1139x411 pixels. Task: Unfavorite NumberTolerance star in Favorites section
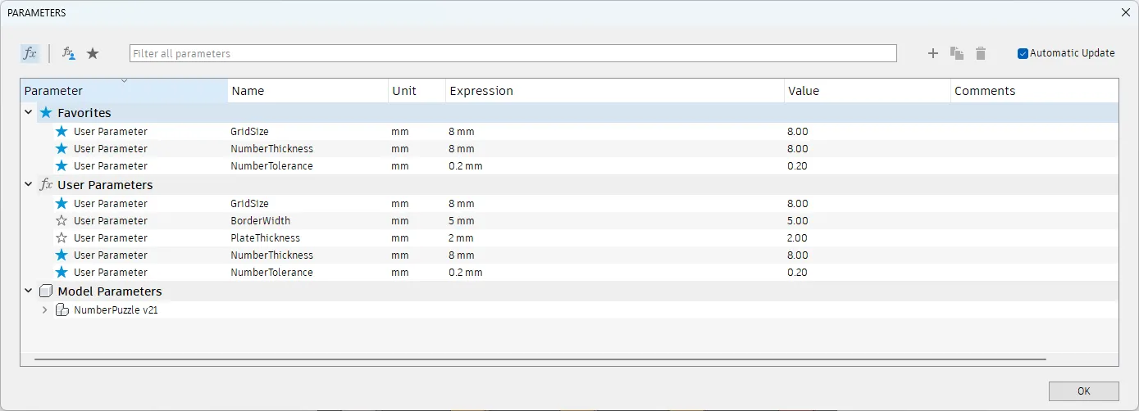62,165
